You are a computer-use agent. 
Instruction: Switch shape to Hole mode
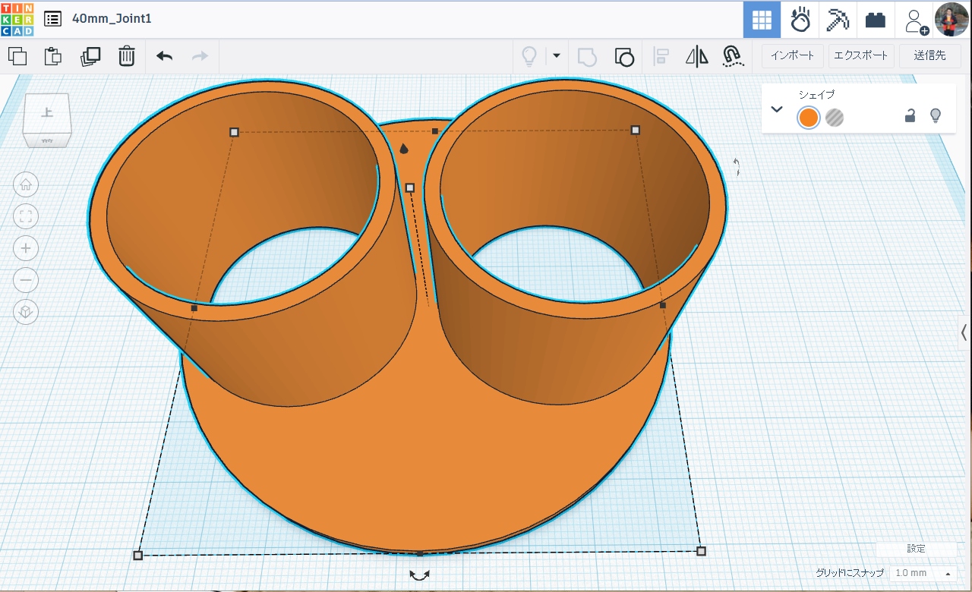pos(835,118)
